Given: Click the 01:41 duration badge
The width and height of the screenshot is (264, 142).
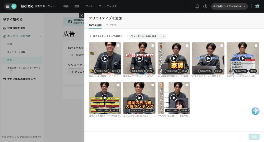Looking at the screenshot, I should click(x=184, y=110).
